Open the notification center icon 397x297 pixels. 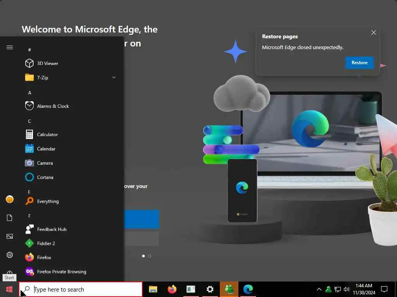pos(384,289)
